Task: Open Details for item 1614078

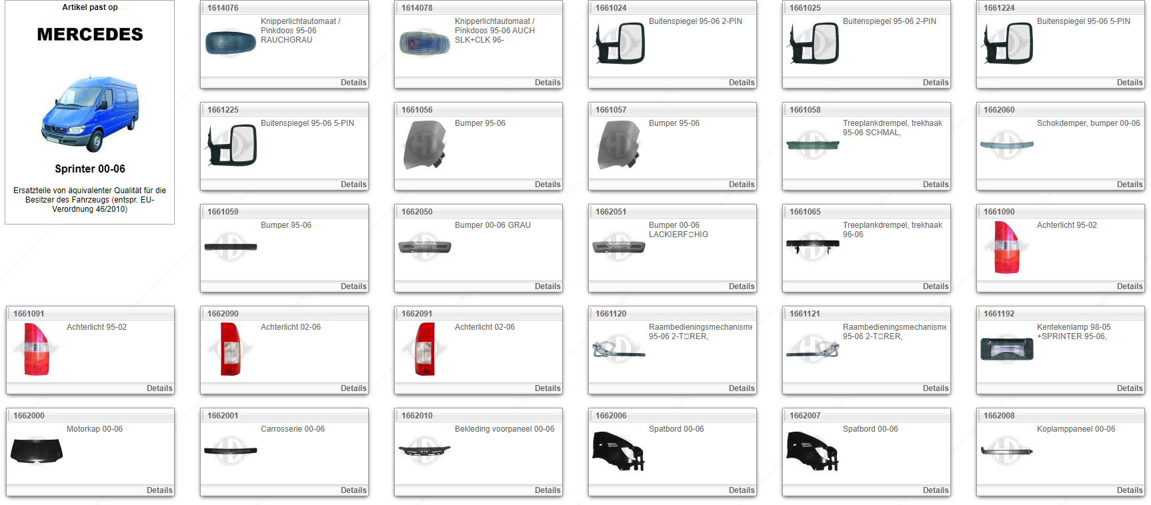Action: pos(547,83)
